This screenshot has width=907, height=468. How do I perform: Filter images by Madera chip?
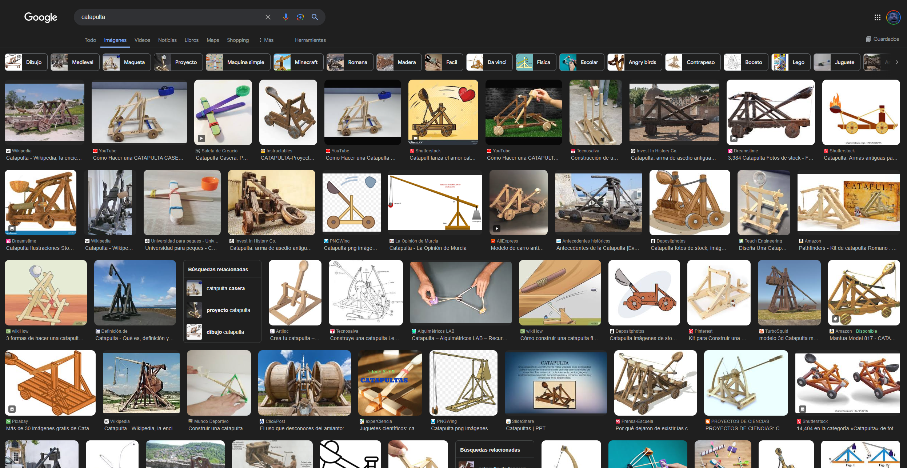click(x=399, y=62)
